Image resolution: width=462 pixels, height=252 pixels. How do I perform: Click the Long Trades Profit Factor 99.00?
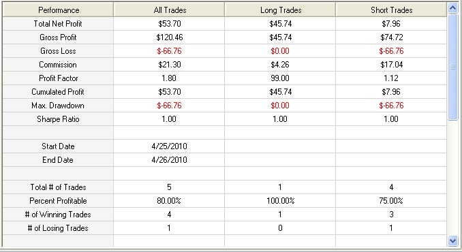[280, 78]
